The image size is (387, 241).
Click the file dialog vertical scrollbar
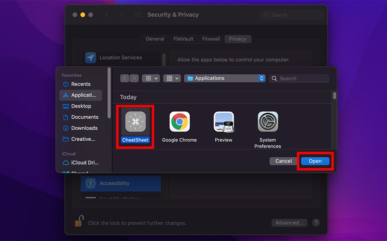click(334, 95)
